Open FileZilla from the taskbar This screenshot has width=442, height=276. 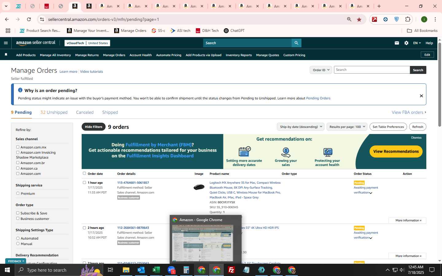pos(231,270)
